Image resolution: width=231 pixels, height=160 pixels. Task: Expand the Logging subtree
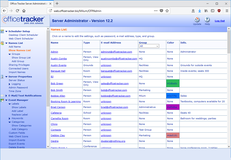[9, 84]
